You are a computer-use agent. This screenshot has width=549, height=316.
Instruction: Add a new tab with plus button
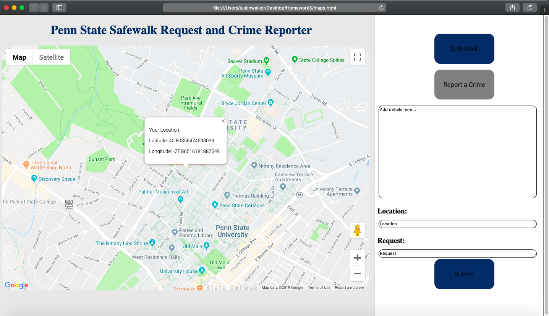click(544, 10)
